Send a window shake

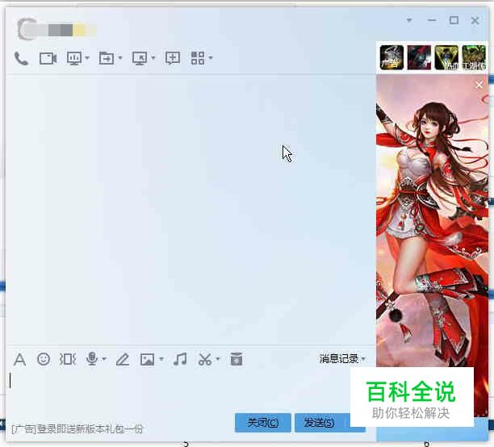tap(68, 359)
